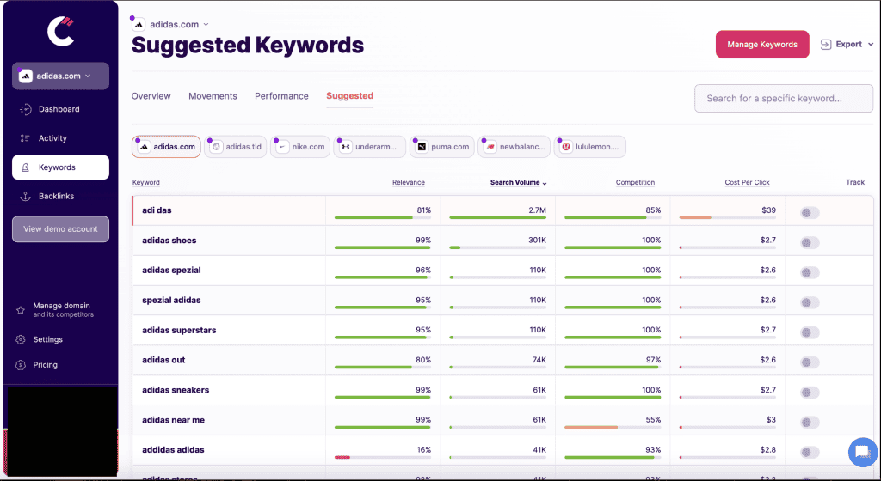Switch to the Overview tab

point(151,96)
